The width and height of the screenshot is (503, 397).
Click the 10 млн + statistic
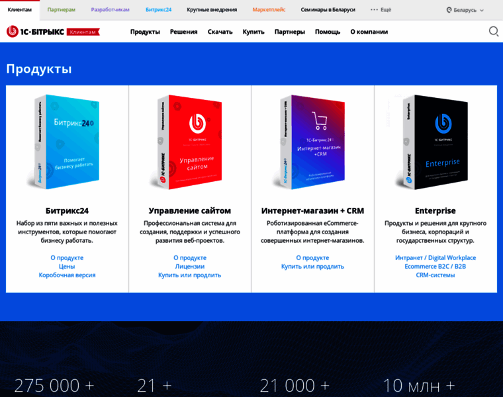coord(419,386)
